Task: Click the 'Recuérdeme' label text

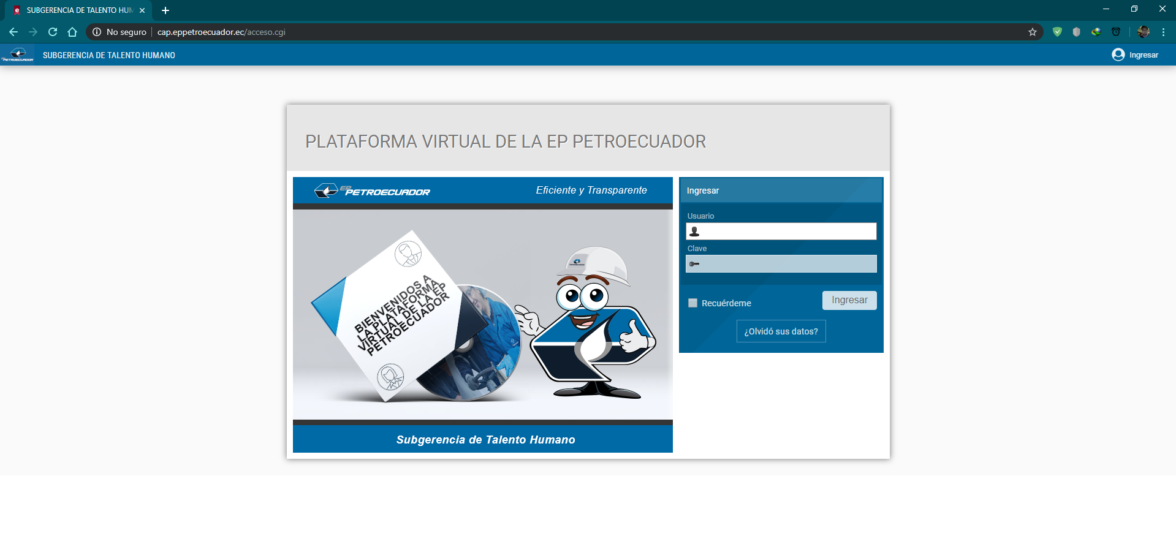Action: point(726,303)
